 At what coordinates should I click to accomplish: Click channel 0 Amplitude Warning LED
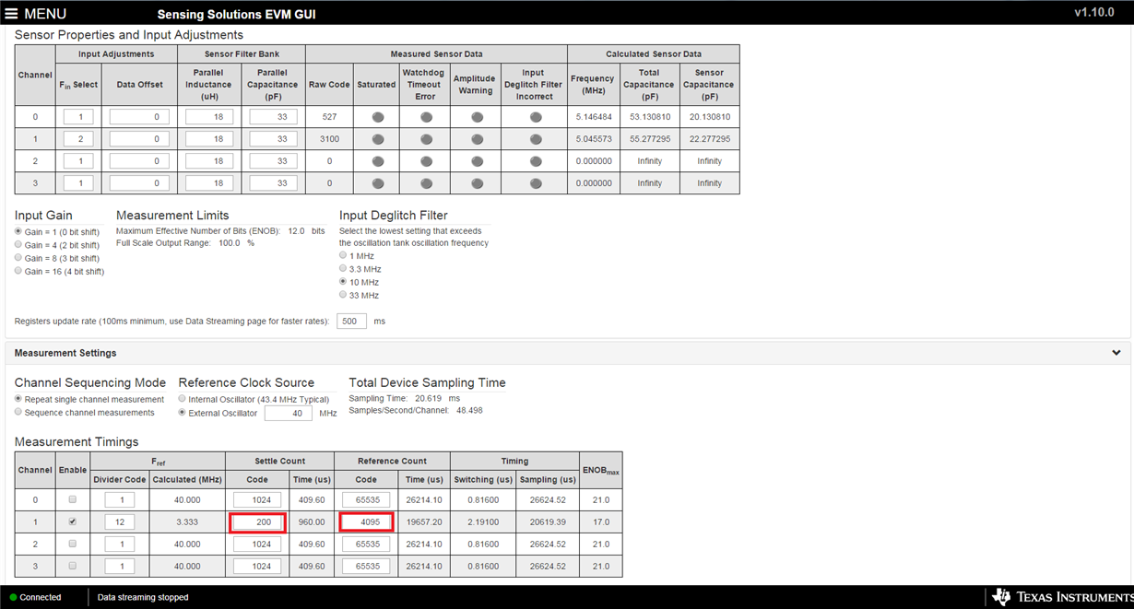pos(477,117)
